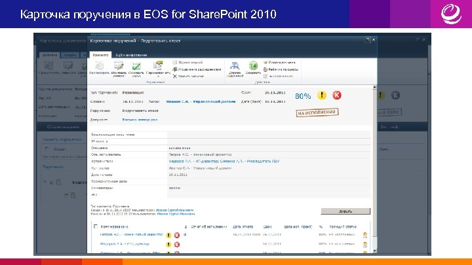472x265 pixels.
Task: Switch to the ЭЦП и шифрование tab
Action: [131, 55]
